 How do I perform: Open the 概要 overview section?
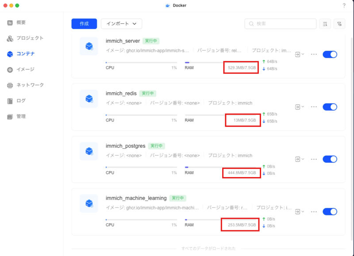tap(16, 23)
